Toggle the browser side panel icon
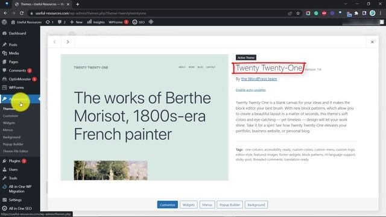The image size is (386, 217). (x=364, y=13)
